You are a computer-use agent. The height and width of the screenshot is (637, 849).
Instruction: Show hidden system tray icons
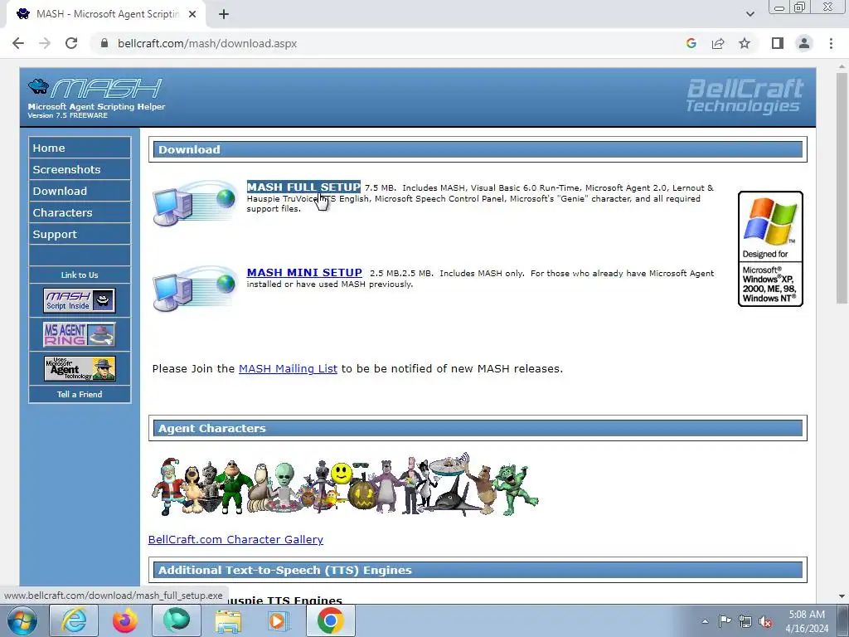point(705,621)
